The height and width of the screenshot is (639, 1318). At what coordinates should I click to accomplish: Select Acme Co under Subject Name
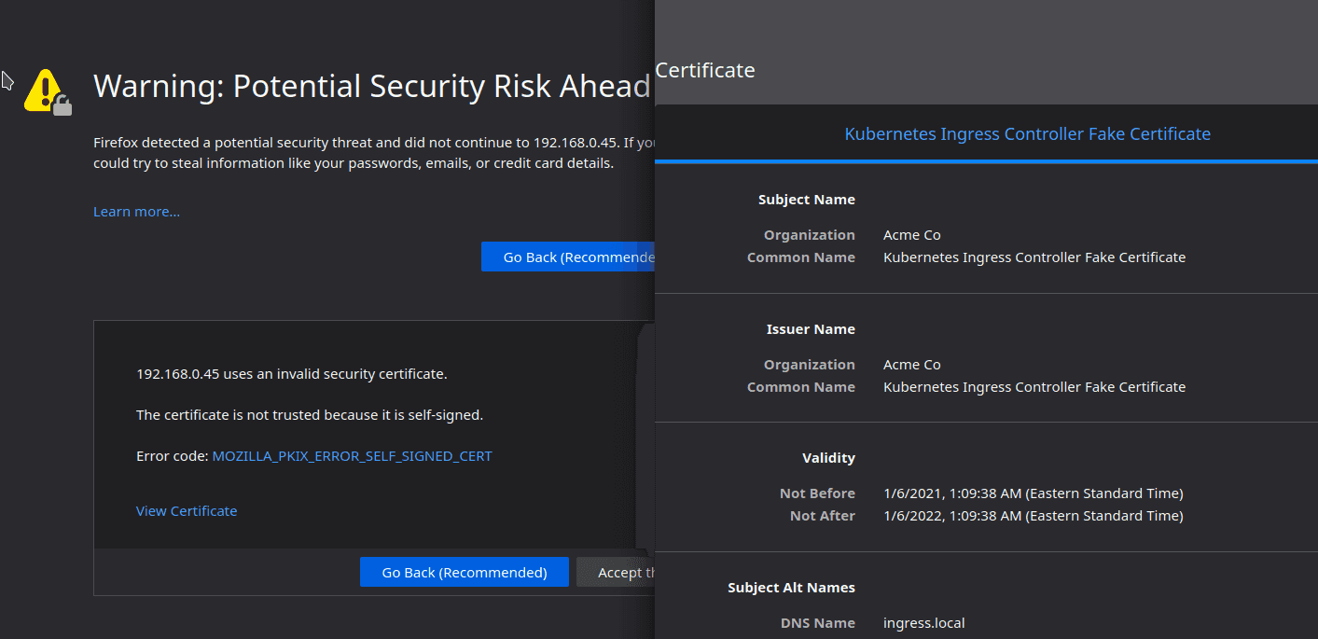click(x=912, y=235)
